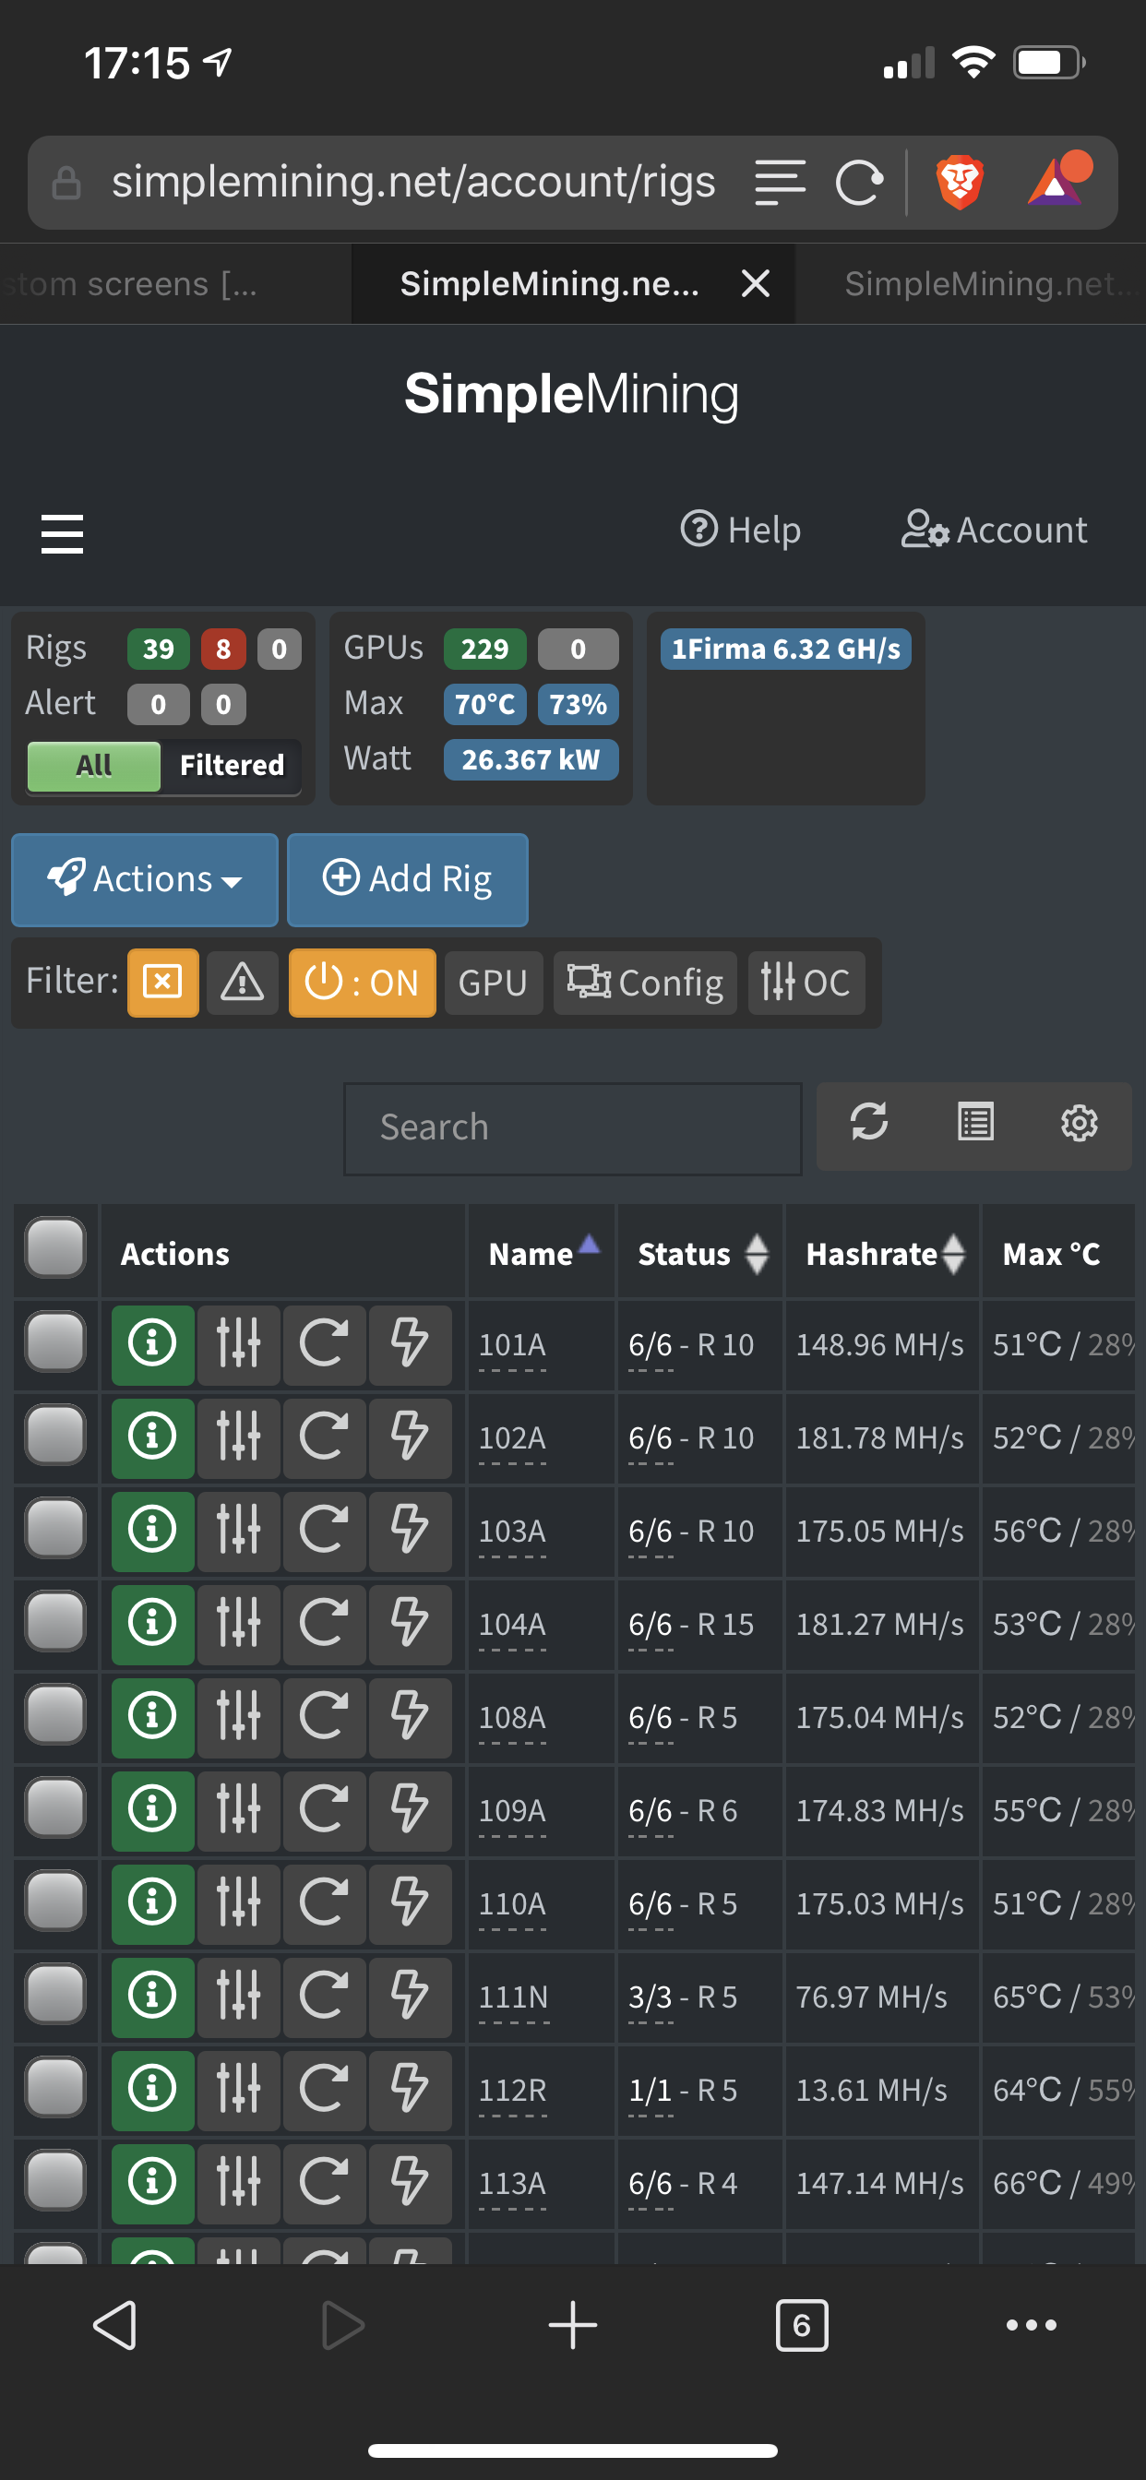Open the table list view icon
The image size is (1146, 2480).
[974, 1123]
